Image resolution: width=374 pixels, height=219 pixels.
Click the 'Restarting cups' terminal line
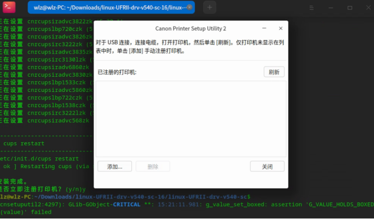tap(46, 167)
